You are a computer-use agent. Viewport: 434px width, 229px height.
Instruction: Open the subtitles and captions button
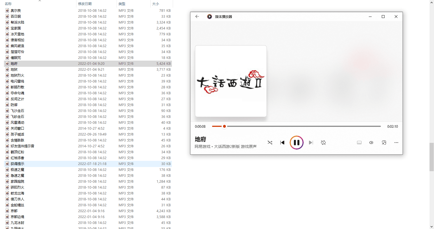[x=359, y=143]
